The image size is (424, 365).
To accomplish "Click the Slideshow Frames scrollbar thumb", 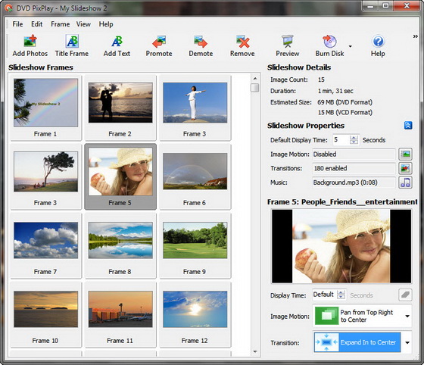I will point(254,88).
